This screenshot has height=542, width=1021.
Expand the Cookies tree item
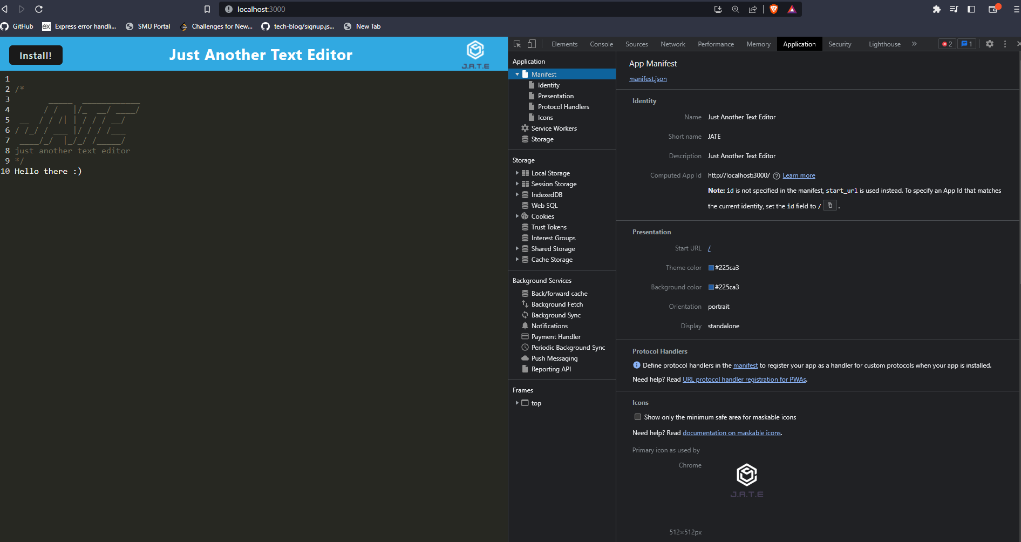[x=518, y=216]
